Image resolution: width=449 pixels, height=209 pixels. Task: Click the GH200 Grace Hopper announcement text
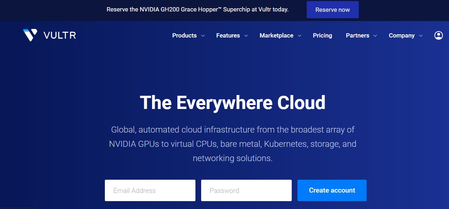[x=198, y=9]
